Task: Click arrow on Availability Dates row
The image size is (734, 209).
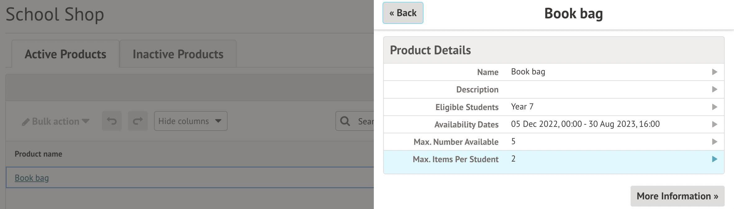Action: pos(714,124)
